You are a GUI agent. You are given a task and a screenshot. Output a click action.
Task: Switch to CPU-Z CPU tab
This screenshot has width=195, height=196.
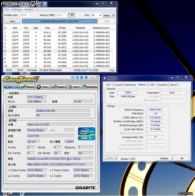point(108,85)
